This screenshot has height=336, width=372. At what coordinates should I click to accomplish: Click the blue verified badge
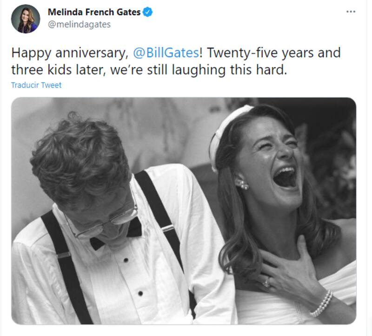[x=147, y=13]
